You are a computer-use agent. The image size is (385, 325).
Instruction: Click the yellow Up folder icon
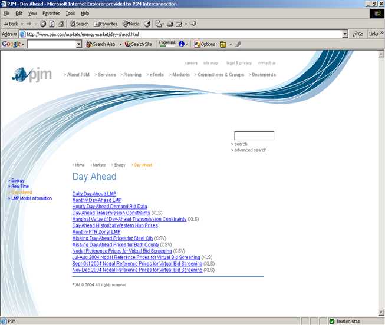(223, 44)
